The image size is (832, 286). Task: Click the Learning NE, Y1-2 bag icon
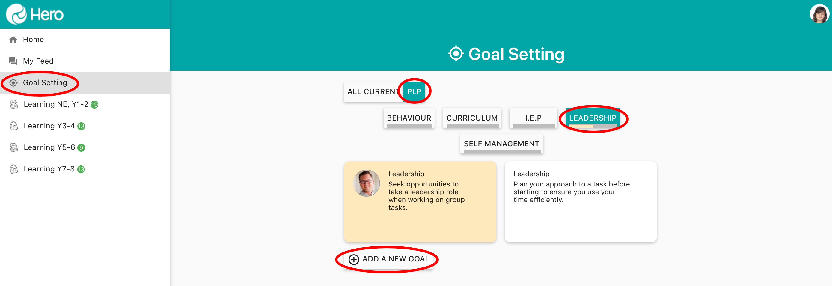pos(14,104)
